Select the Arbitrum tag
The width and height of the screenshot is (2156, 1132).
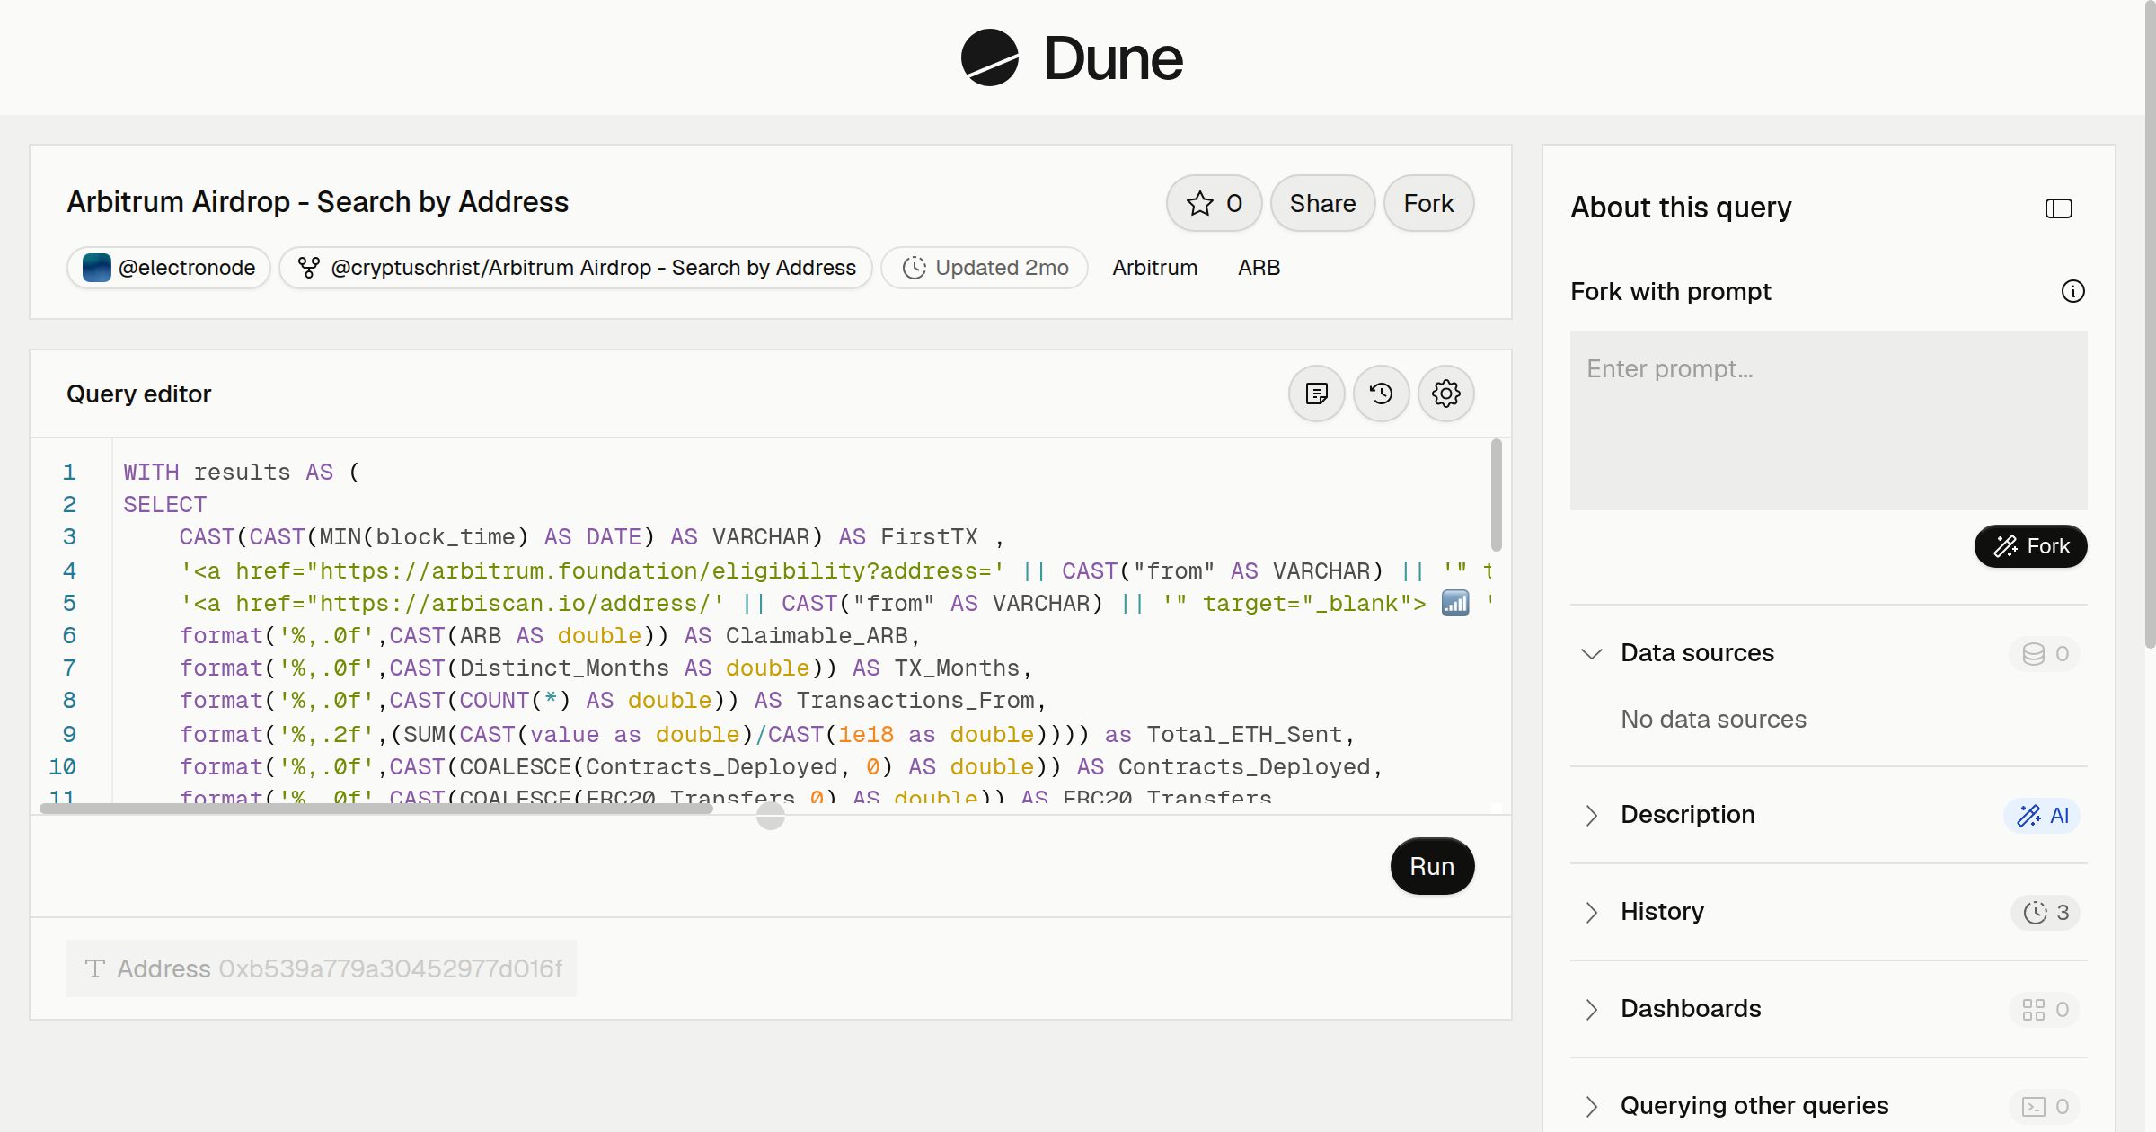[x=1154, y=268]
